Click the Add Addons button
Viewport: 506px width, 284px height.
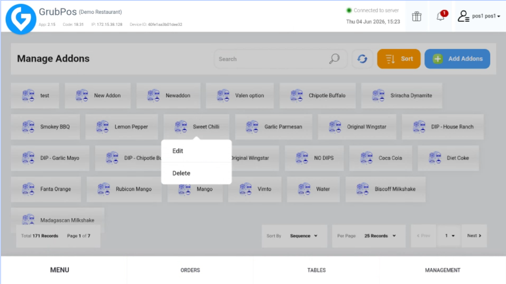click(x=457, y=59)
